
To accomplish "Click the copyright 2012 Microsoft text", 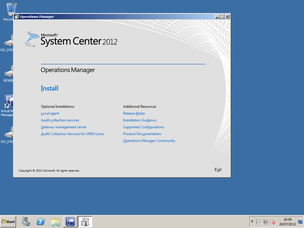I will (x=49, y=171).
